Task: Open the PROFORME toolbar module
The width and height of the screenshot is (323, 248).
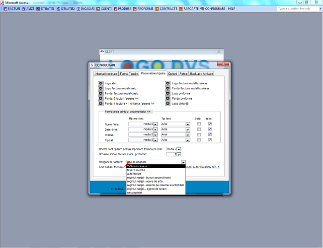Action: click(143, 8)
